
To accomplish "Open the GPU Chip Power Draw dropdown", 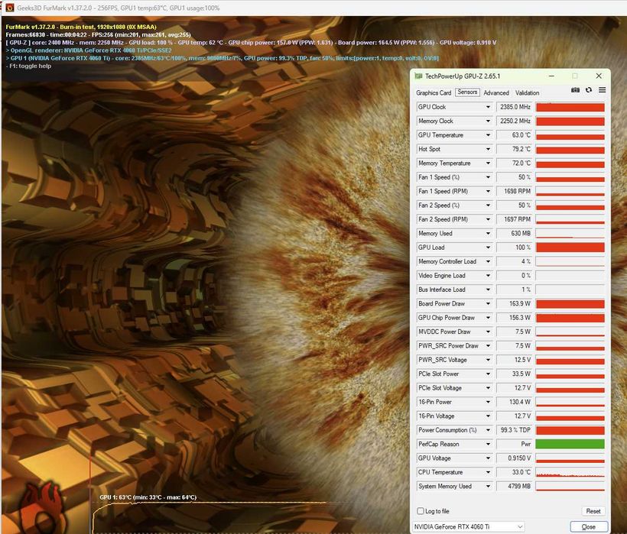I will 488,318.
